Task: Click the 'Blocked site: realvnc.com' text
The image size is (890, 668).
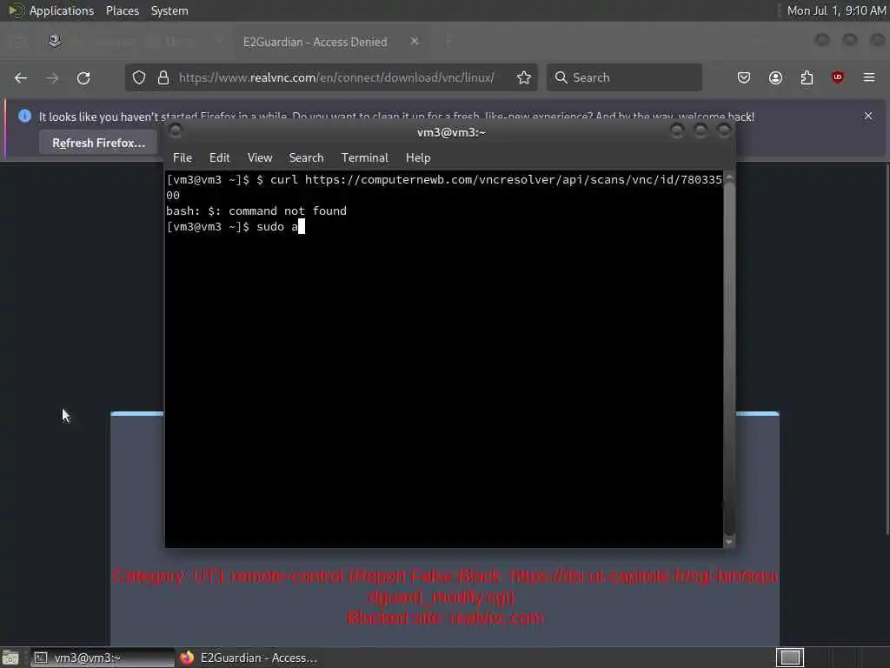Action: (x=445, y=618)
